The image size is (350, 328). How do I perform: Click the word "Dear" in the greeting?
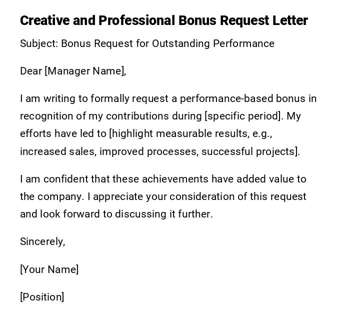pyautogui.click(x=31, y=71)
